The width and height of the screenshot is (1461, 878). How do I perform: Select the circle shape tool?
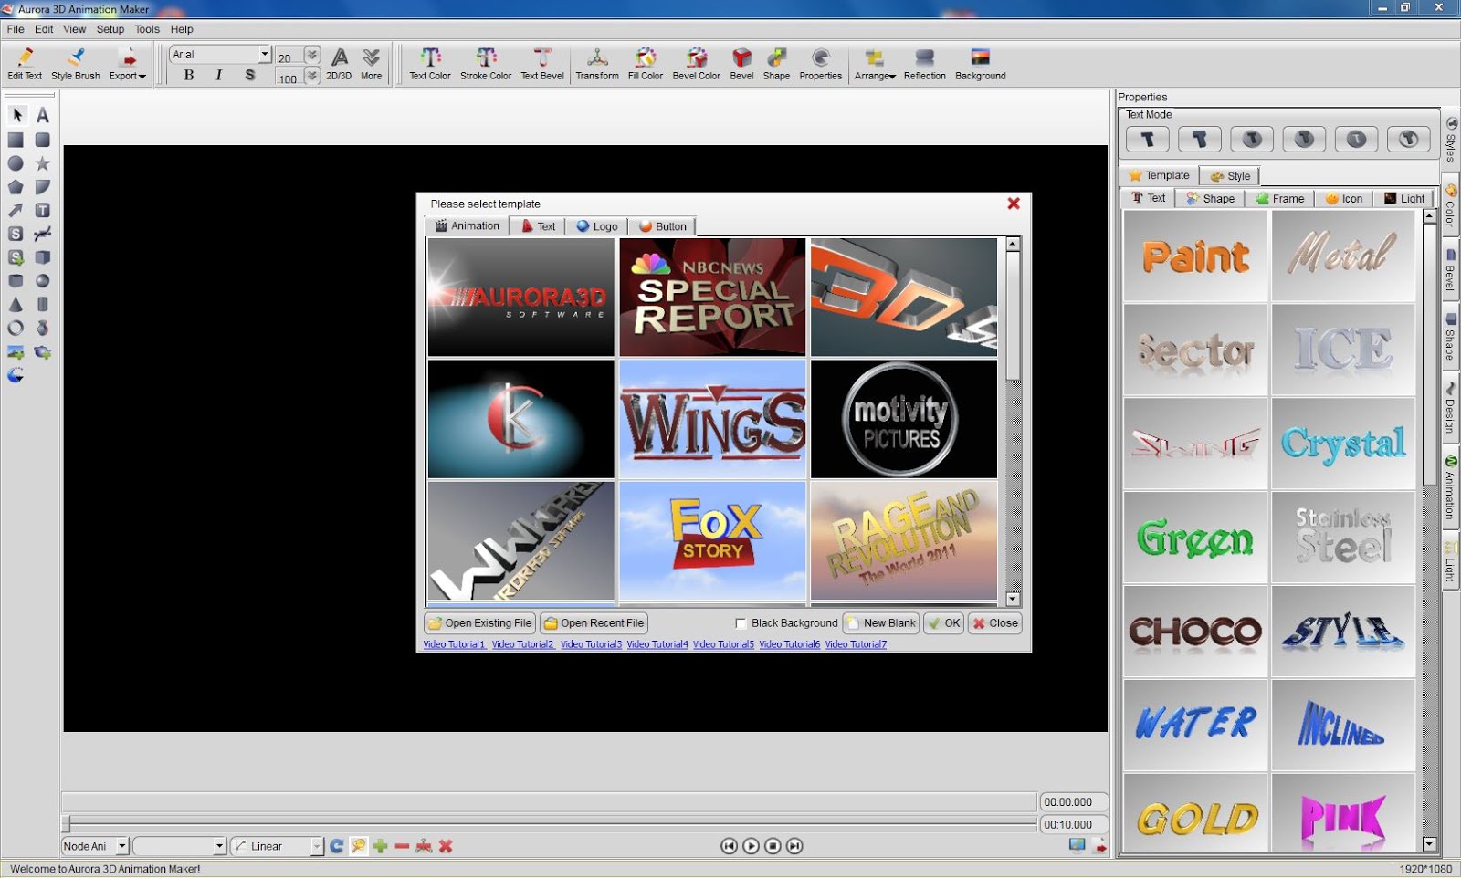coord(16,163)
